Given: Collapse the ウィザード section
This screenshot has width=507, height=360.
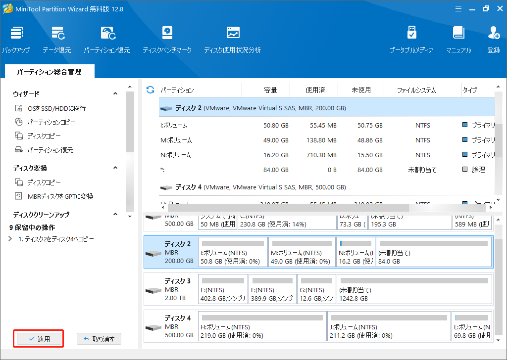Looking at the screenshot, I should click(x=115, y=93).
